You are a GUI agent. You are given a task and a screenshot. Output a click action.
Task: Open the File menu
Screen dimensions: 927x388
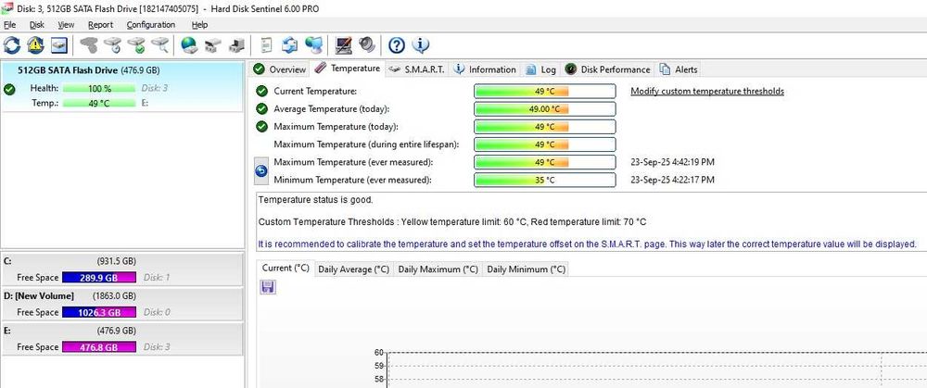click(x=9, y=25)
